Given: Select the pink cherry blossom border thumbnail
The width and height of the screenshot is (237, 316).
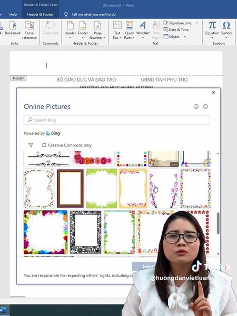Looking at the screenshot, I should coord(163,189).
